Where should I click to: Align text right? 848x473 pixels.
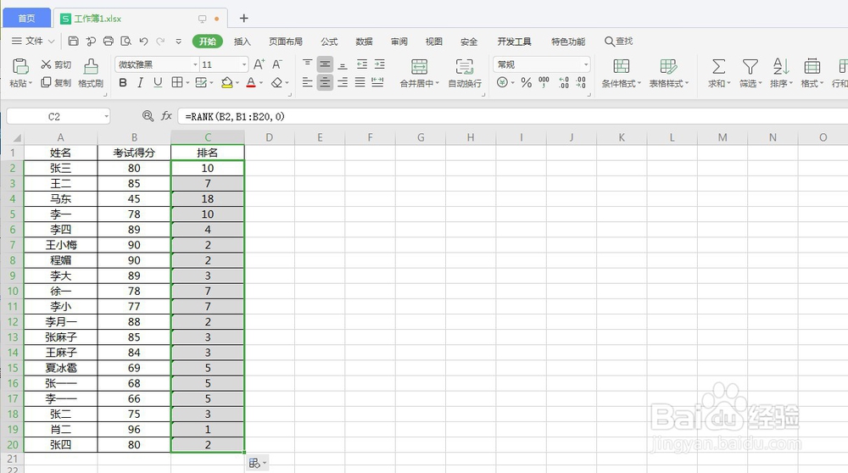click(343, 82)
